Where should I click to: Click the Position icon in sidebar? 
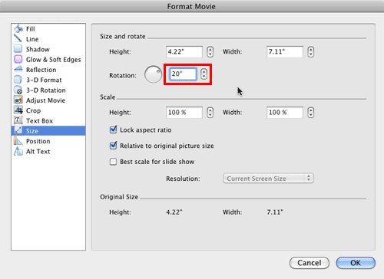(18, 141)
